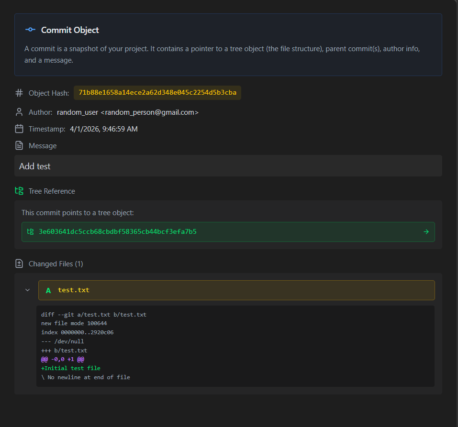458x427 pixels.
Task: Click the hash symbol icon next to Object Hash
Action: point(19,93)
